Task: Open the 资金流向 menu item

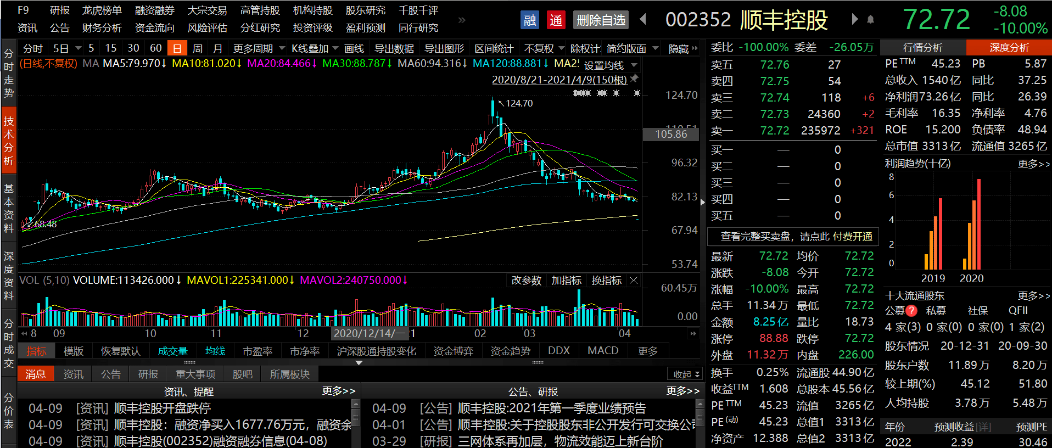Action: [155, 27]
